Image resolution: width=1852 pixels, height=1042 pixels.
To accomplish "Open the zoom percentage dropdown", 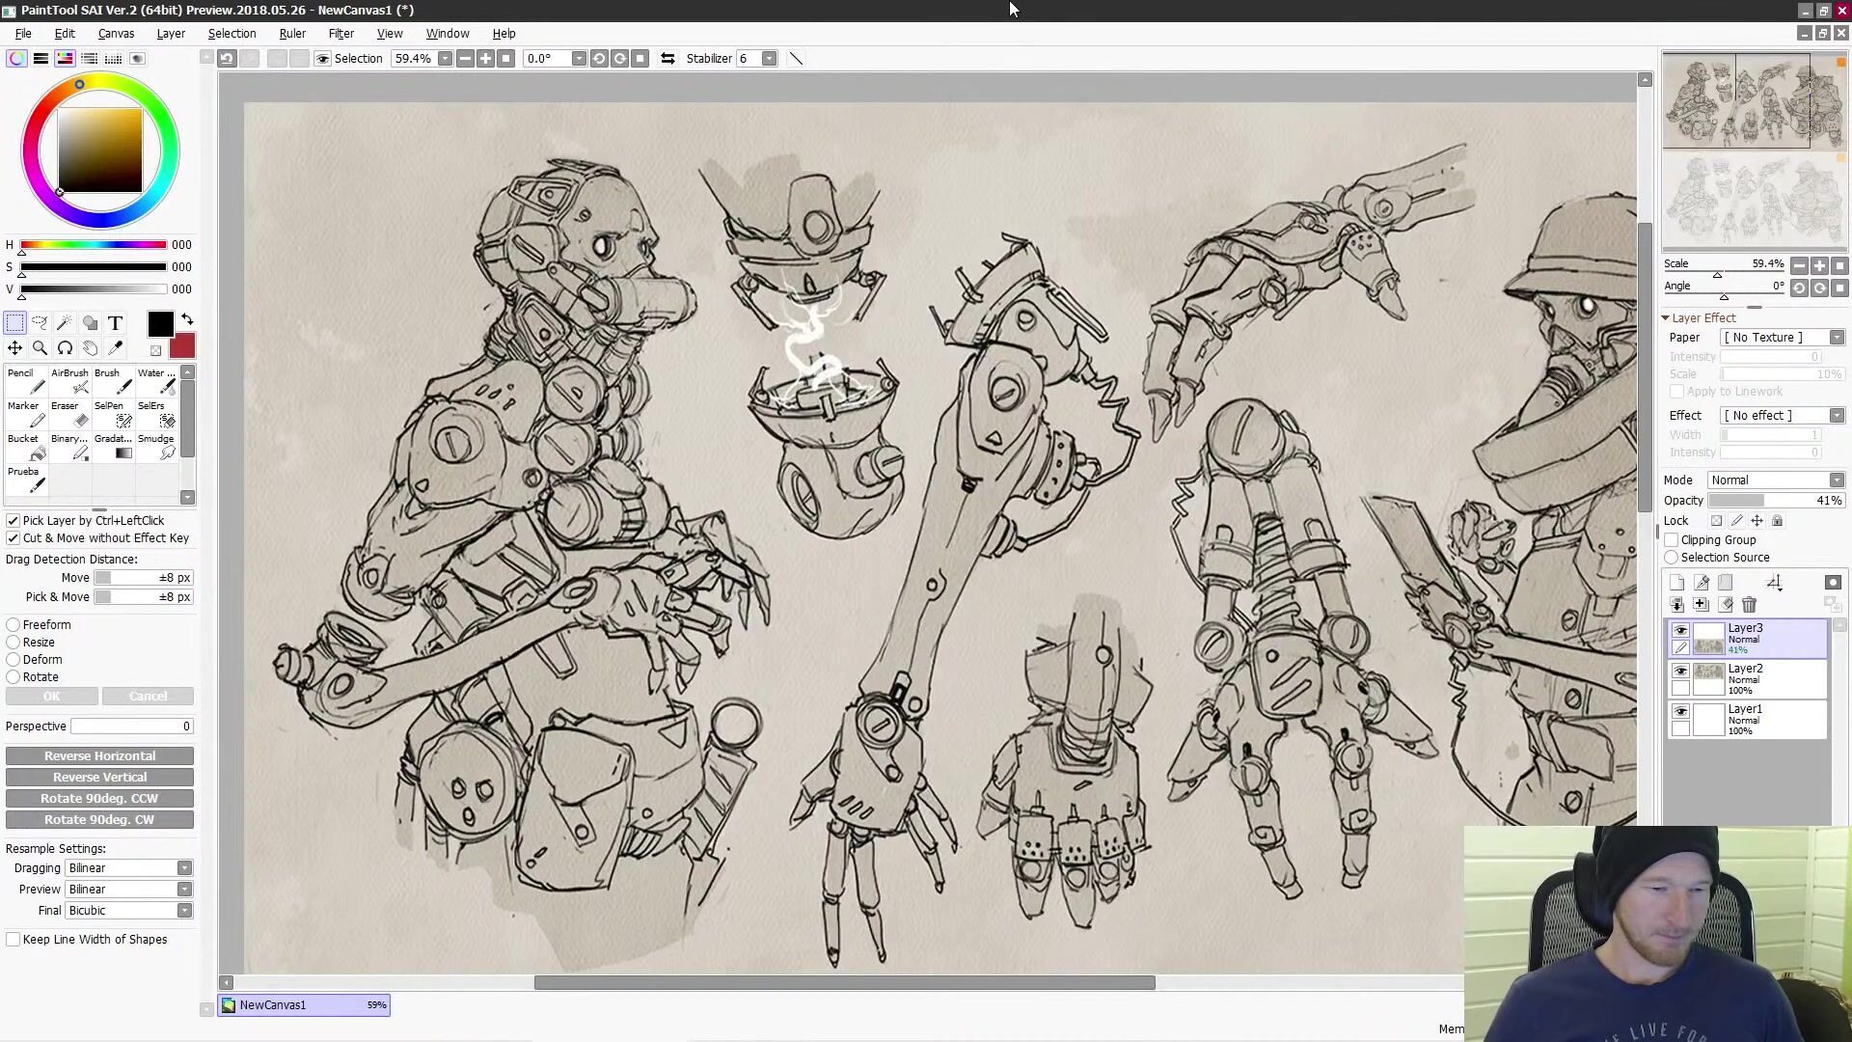I will click(445, 59).
